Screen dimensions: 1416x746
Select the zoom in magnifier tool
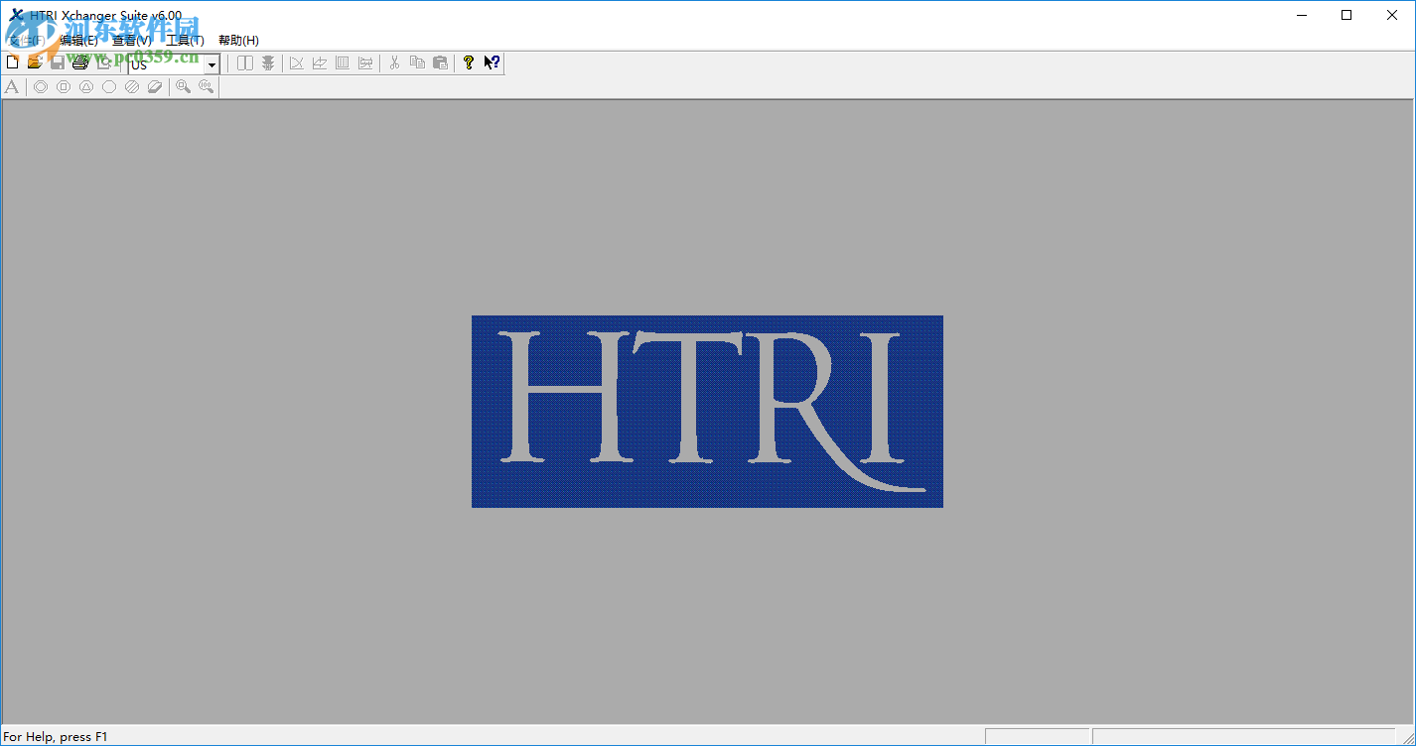pos(183,86)
